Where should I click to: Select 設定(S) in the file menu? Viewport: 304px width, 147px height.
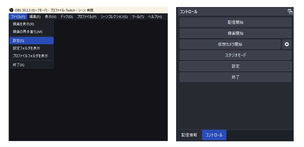[x=31, y=41]
